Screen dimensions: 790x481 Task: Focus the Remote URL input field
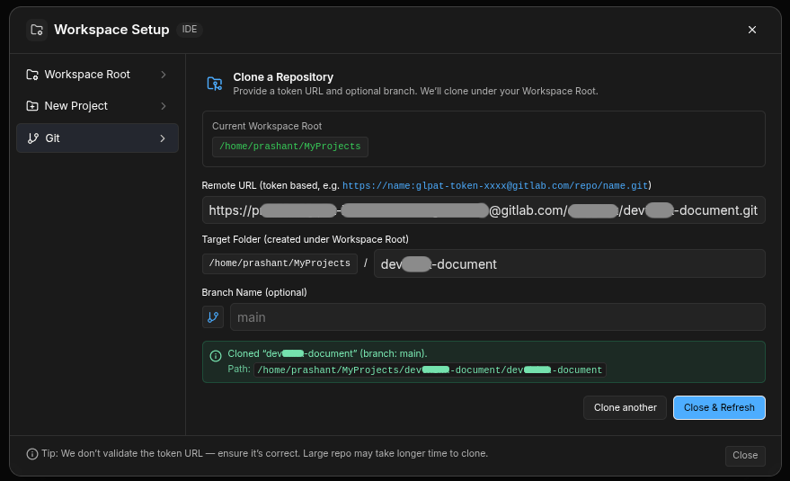pos(484,210)
